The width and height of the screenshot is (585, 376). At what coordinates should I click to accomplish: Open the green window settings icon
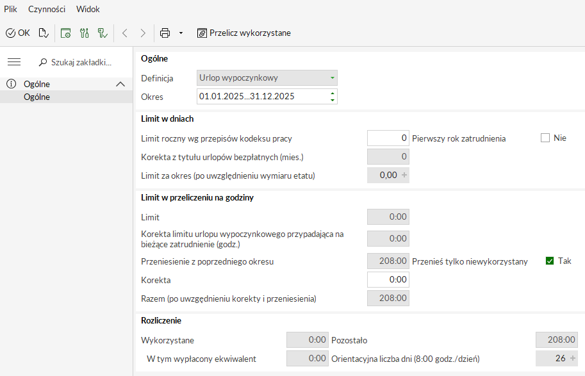pos(65,33)
